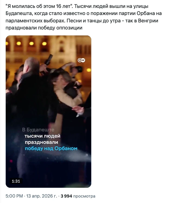Click the quote 'Я молилась об этом 16 лет'
180x203 pixels.
(39, 6)
